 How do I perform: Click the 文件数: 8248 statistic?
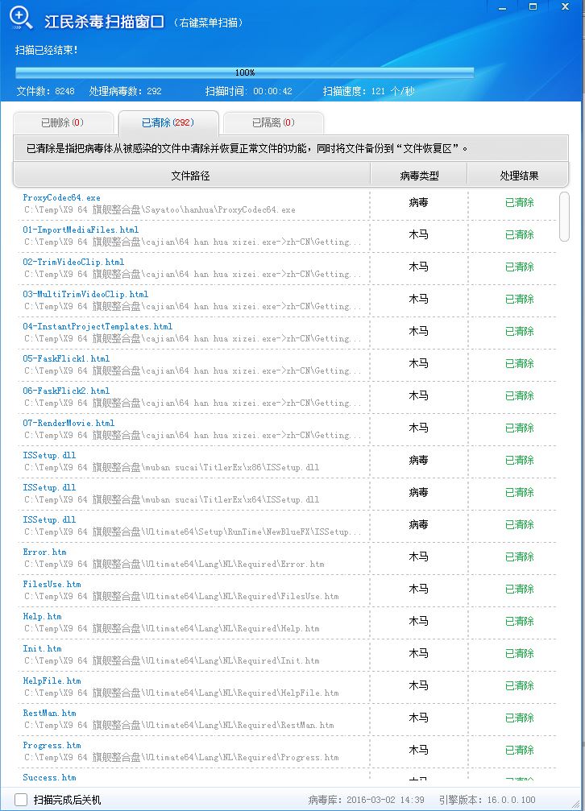click(46, 91)
